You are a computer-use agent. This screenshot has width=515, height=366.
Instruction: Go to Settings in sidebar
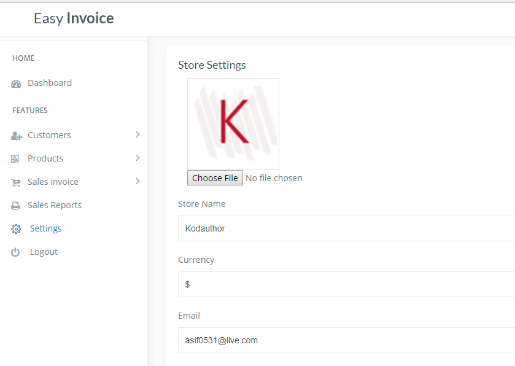click(46, 228)
